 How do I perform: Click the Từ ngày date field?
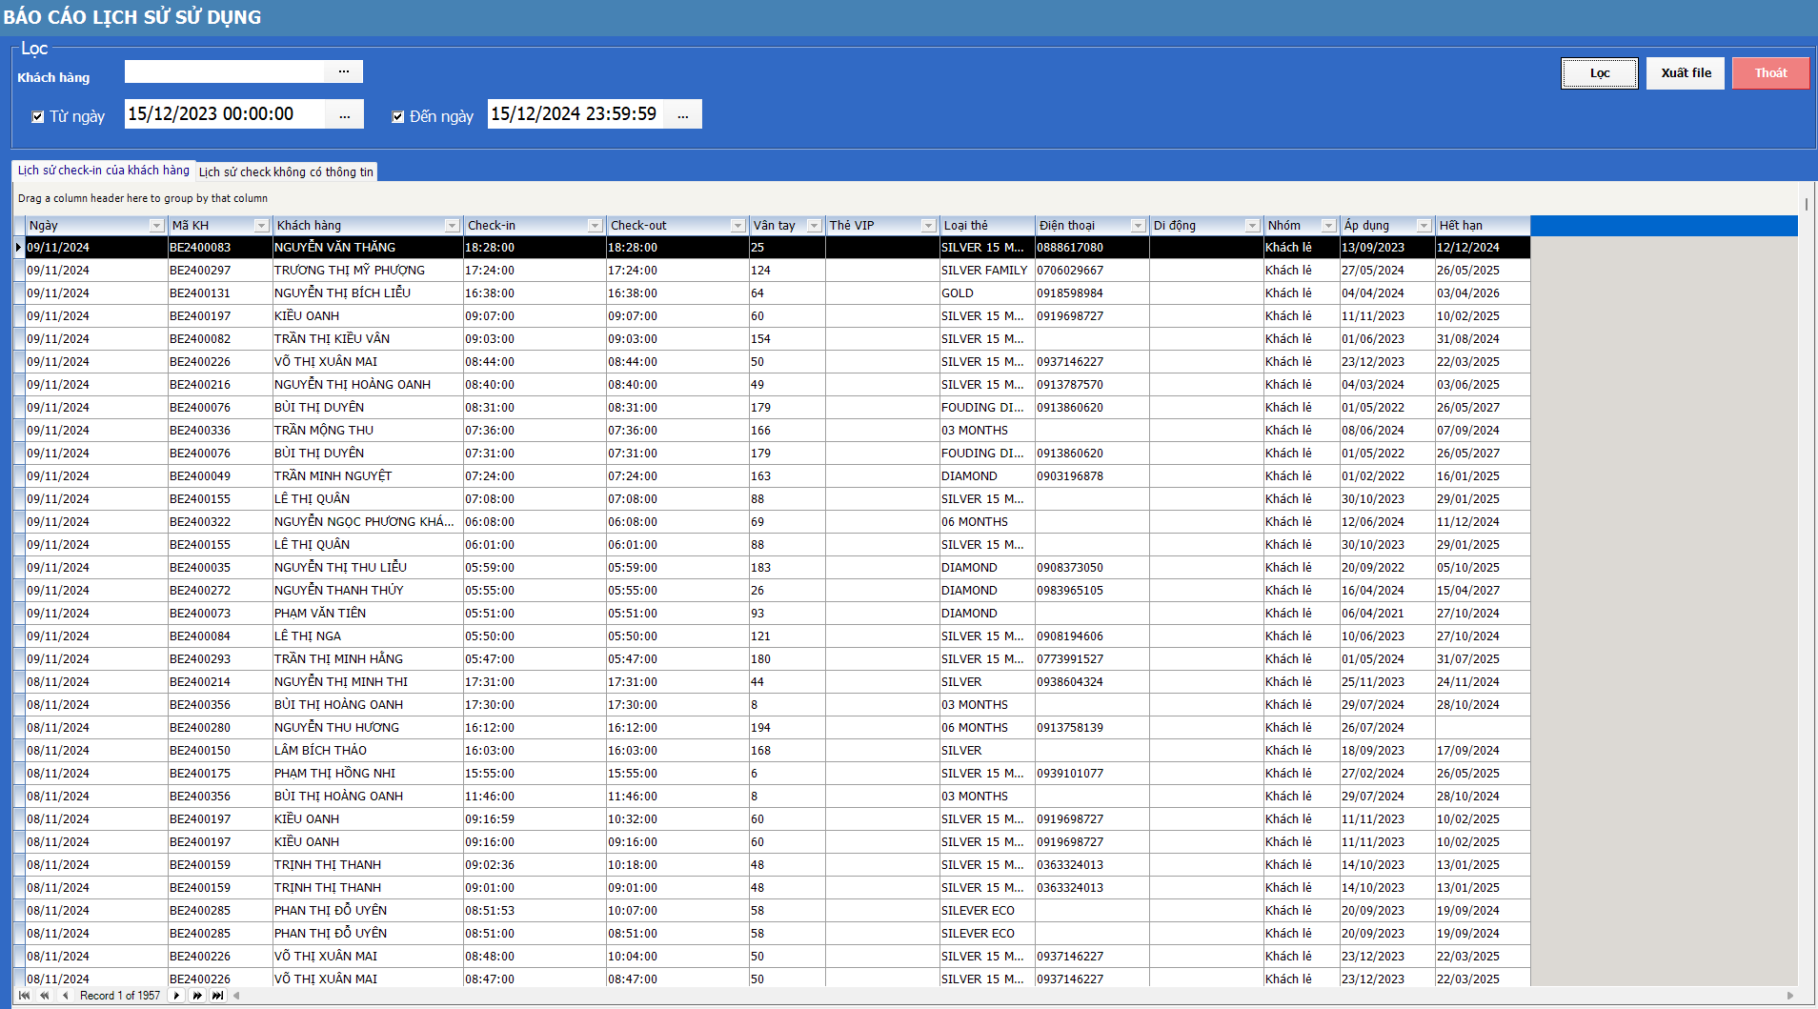[x=225, y=114]
